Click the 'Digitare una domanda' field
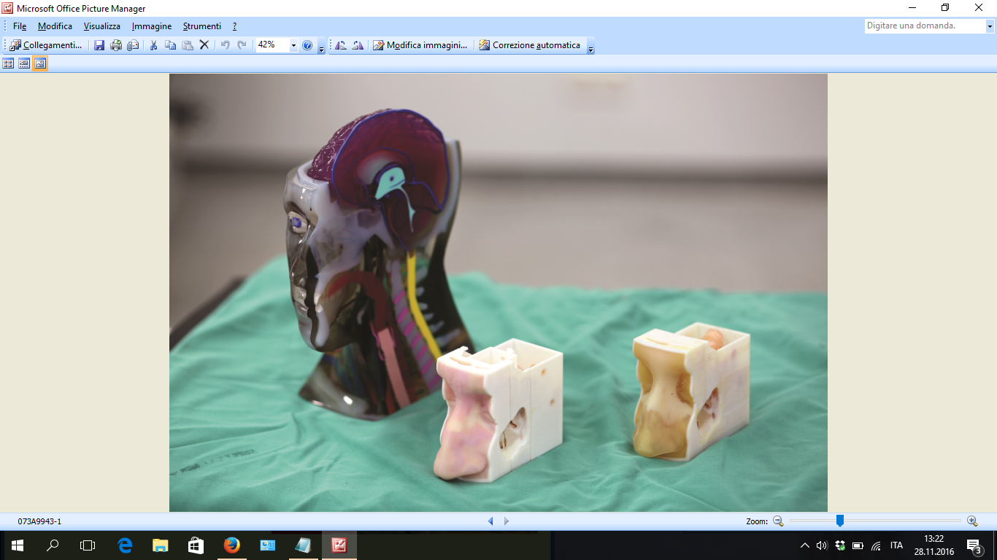Image resolution: width=997 pixels, height=560 pixels. [x=925, y=26]
